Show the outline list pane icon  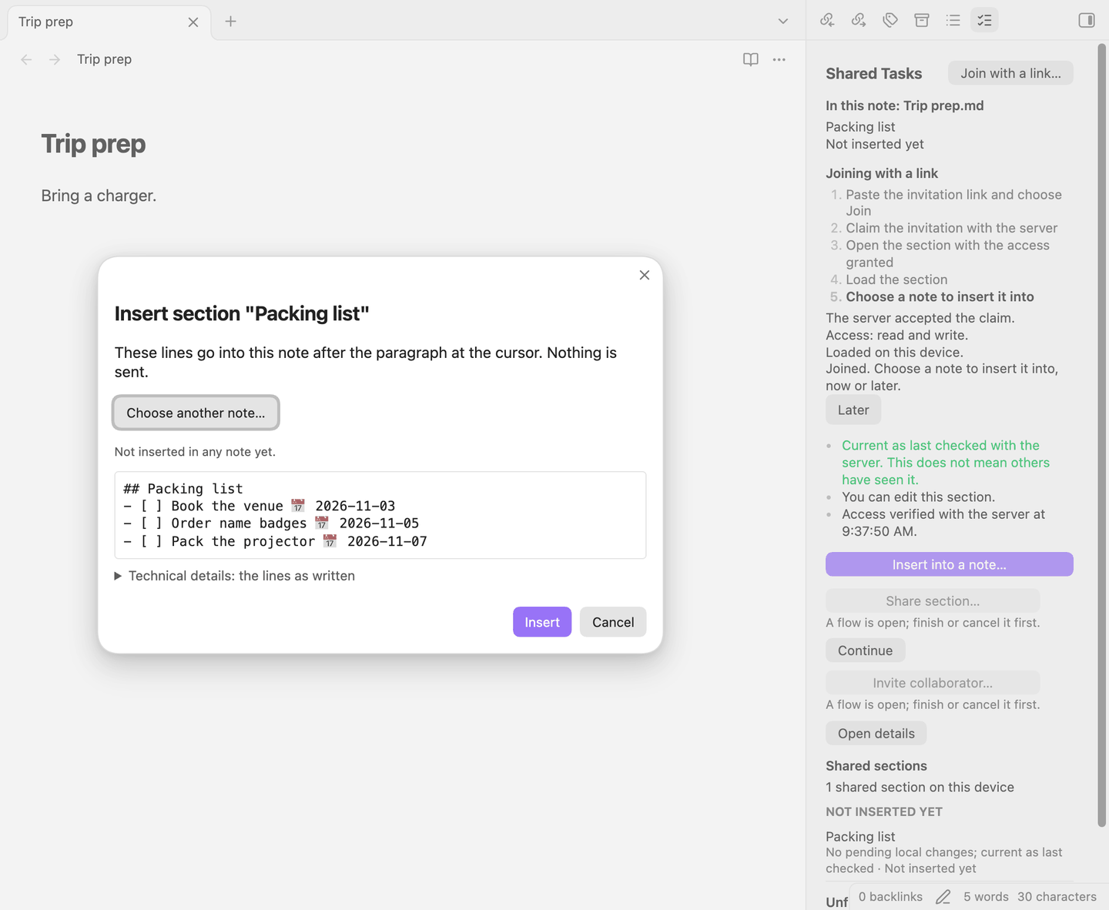[x=953, y=20]
